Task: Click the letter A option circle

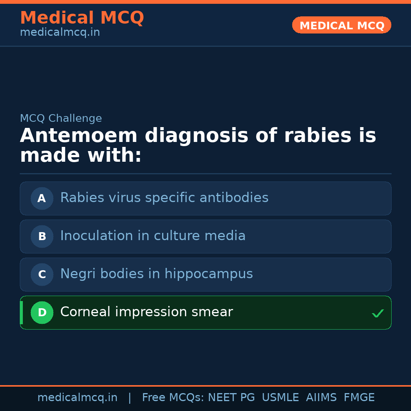Action: click(42, 198)
